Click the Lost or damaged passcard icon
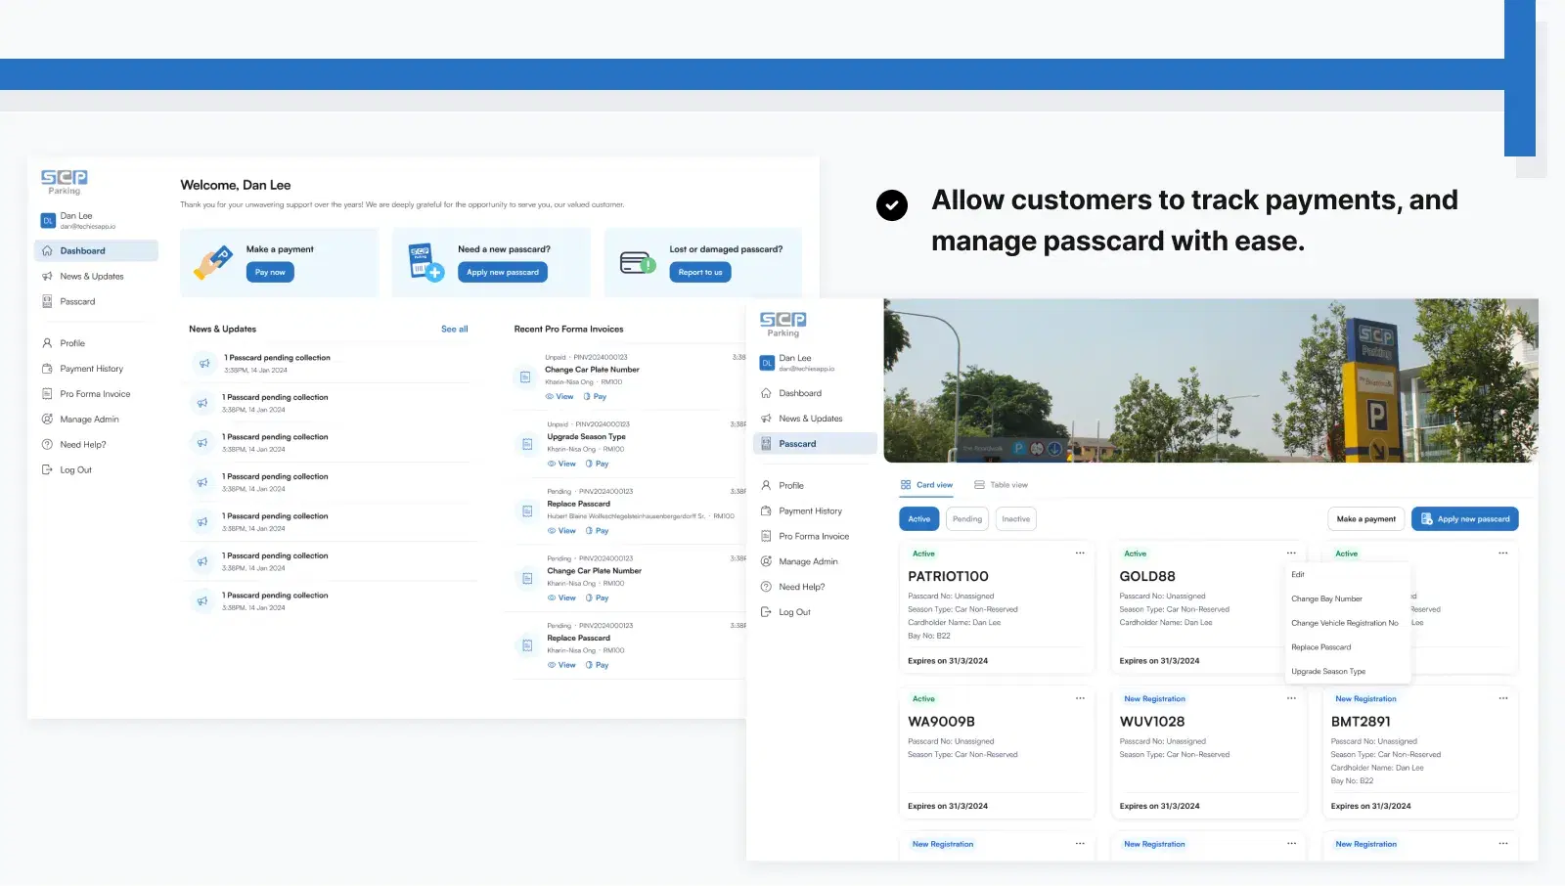This screenshot has width=1565, height=886. 638,262
